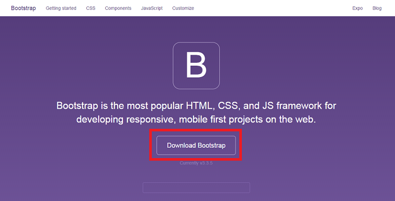395x201 pixels.
Task: Click the empty outlined box below version text
Action: point(196,188)
